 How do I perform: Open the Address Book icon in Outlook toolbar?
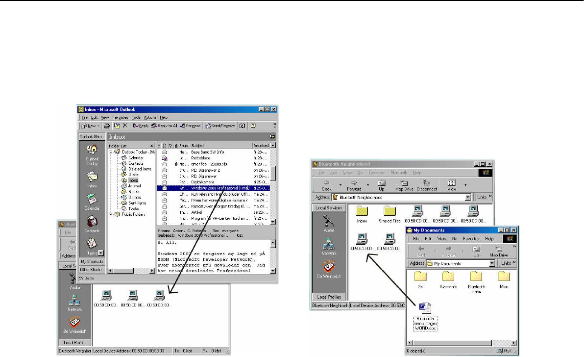tap(243, 126)
